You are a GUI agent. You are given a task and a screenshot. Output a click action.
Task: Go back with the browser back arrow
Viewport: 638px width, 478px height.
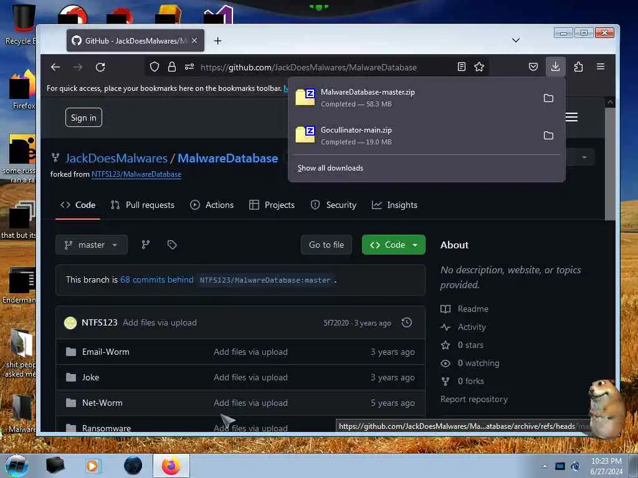click(55, 67)
